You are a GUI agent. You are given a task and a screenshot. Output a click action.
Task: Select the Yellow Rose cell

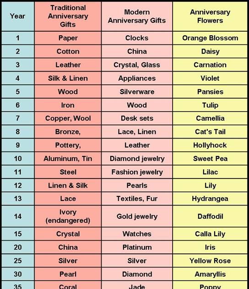(x=210, y=261)
